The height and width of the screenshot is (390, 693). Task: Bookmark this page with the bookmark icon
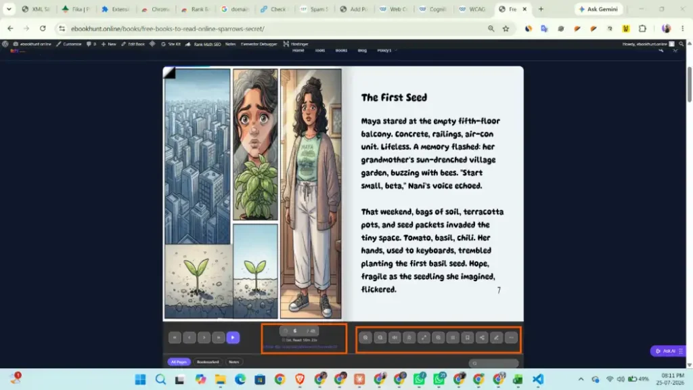point(468,337)
